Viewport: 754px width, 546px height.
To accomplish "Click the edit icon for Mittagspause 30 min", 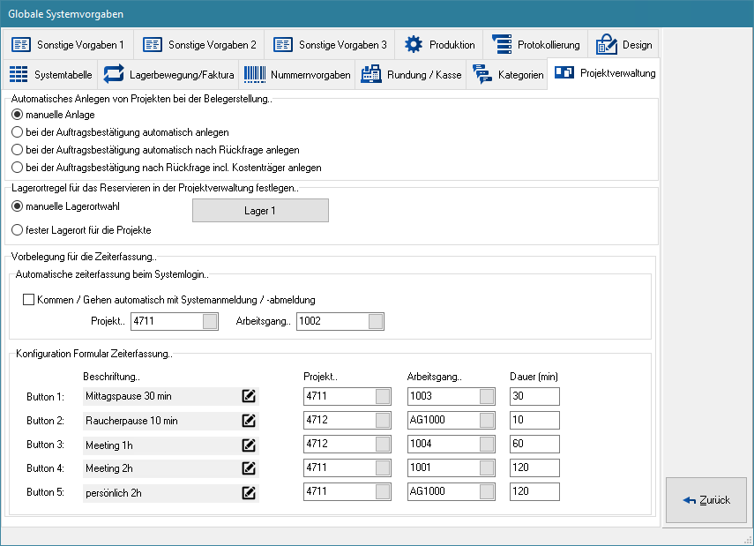I will click(249, 396).
